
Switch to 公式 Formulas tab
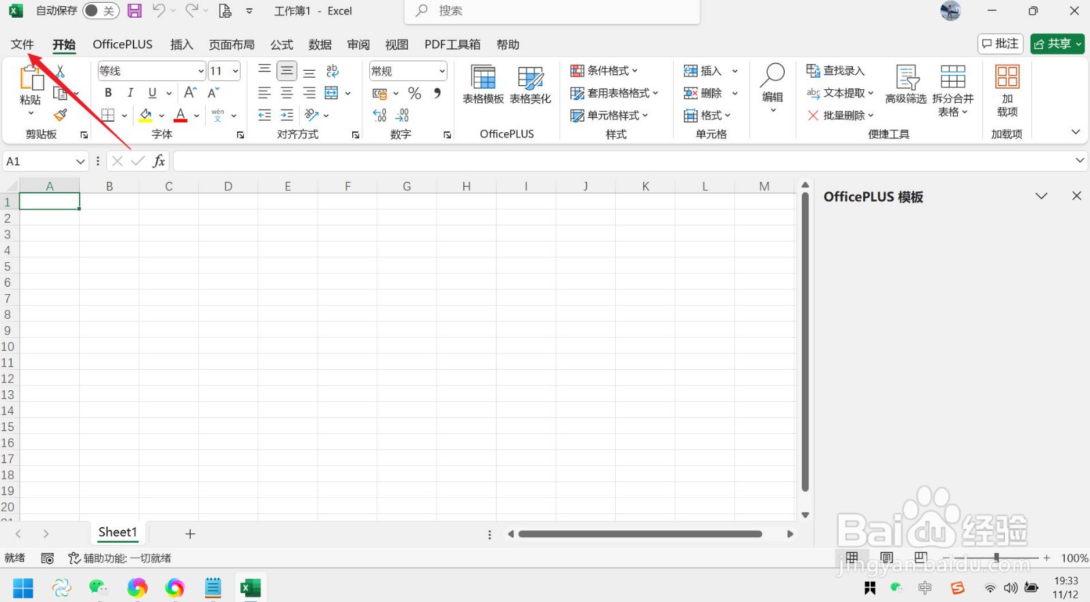tap(281, 44)
